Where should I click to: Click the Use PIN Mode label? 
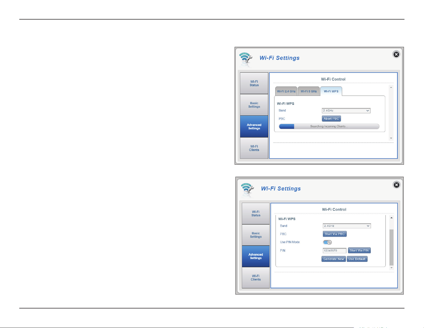(x=290, y=242)
